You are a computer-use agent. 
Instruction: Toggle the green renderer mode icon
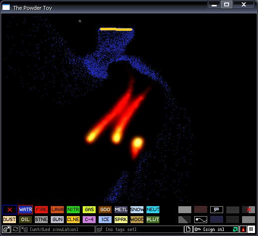(235, 230)
